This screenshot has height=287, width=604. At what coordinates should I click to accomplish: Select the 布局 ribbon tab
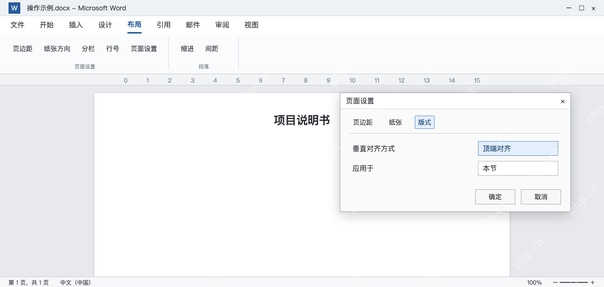(x=134, y=25)
